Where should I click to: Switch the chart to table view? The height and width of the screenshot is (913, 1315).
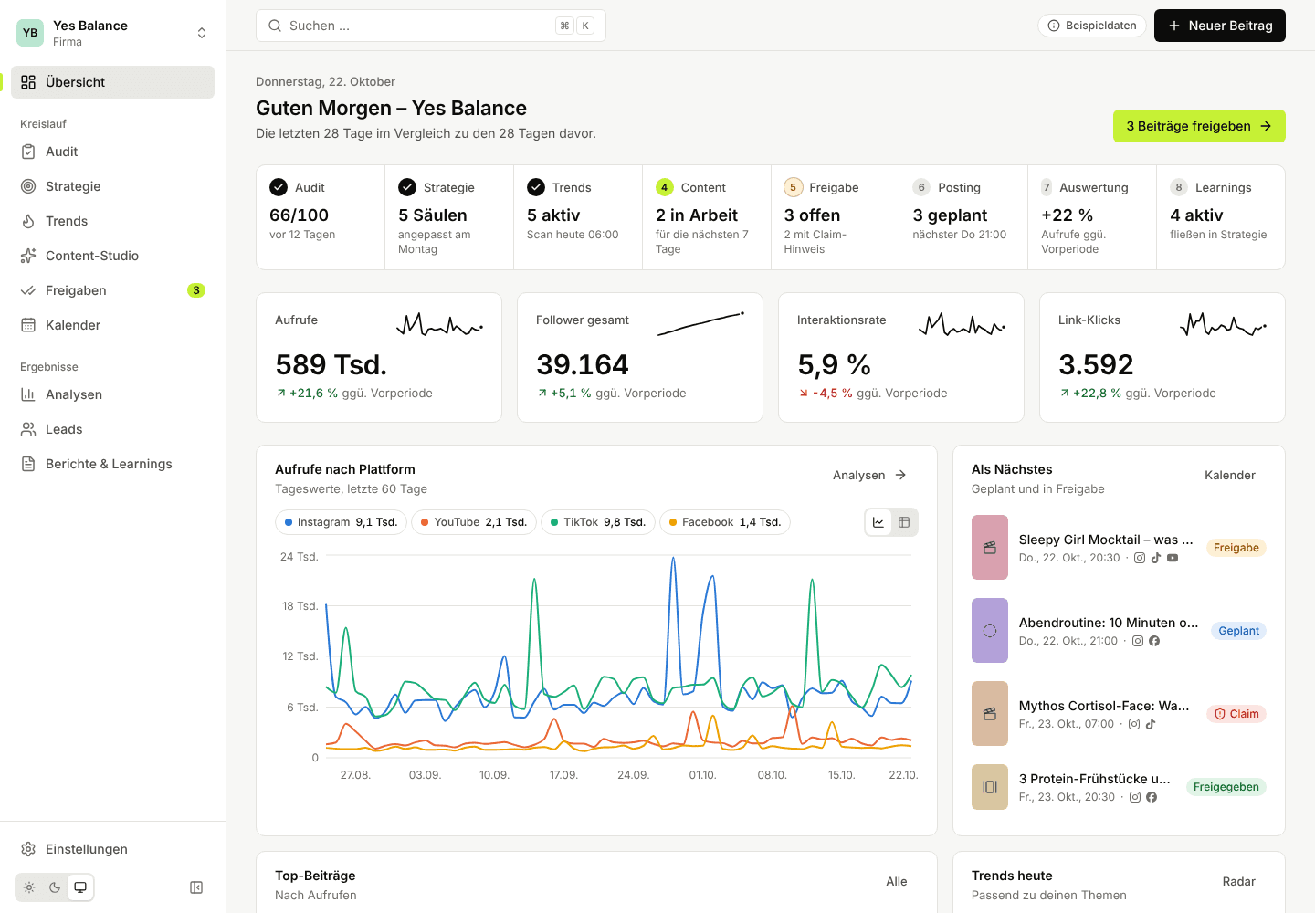[904, 522]
